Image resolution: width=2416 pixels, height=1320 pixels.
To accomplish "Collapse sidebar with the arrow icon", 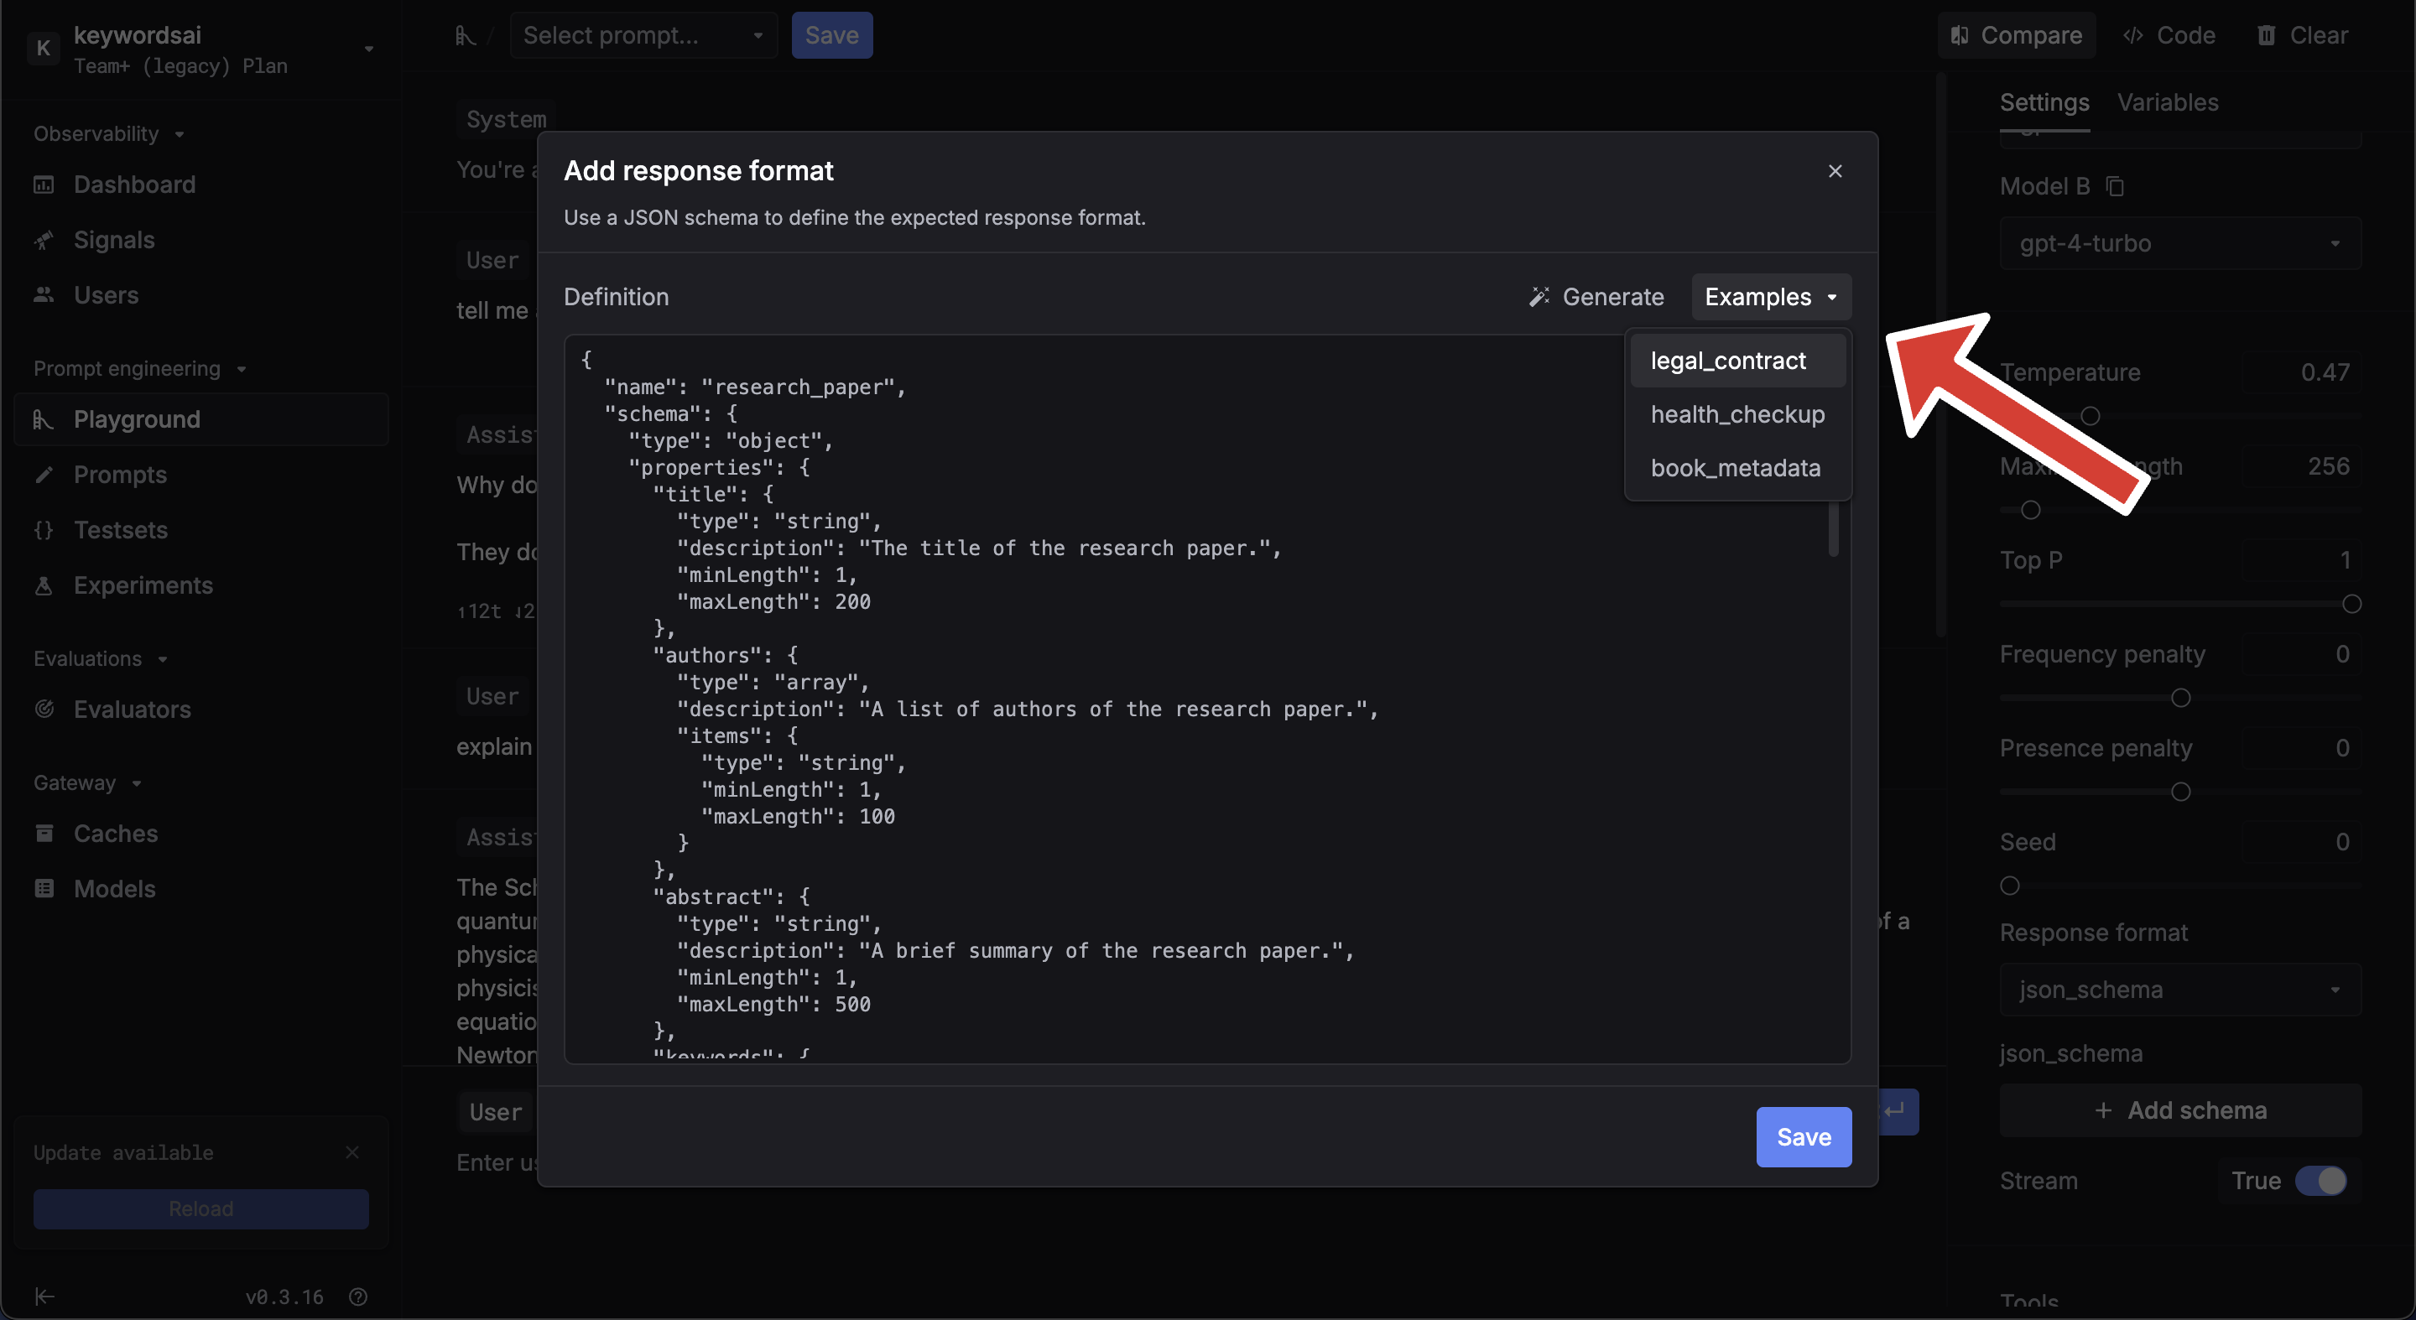I will pyautogui.click(x=44, y=1297).
